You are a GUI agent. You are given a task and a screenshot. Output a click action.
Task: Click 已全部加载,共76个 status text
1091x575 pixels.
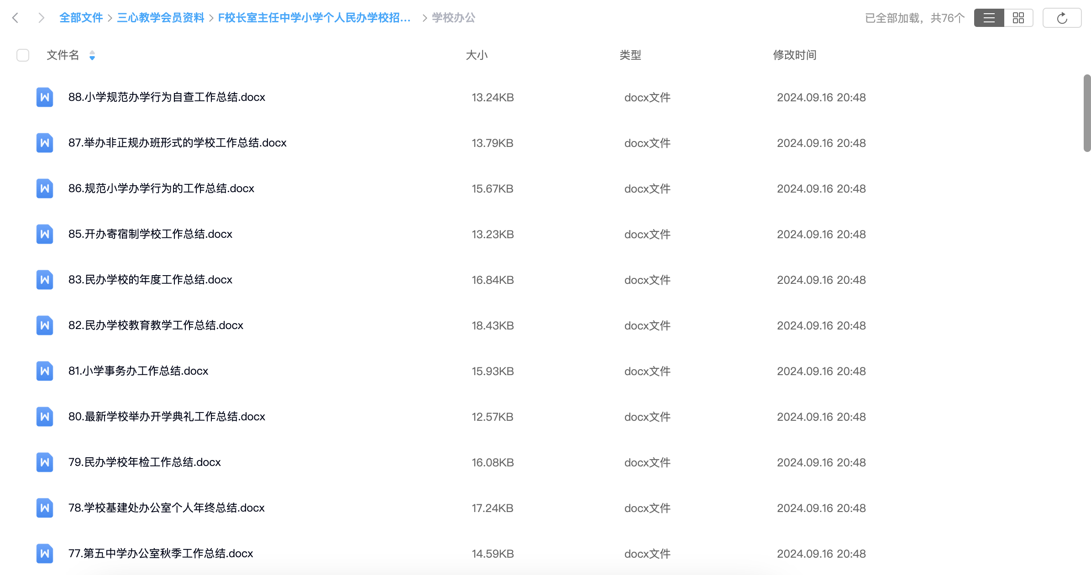915,18
